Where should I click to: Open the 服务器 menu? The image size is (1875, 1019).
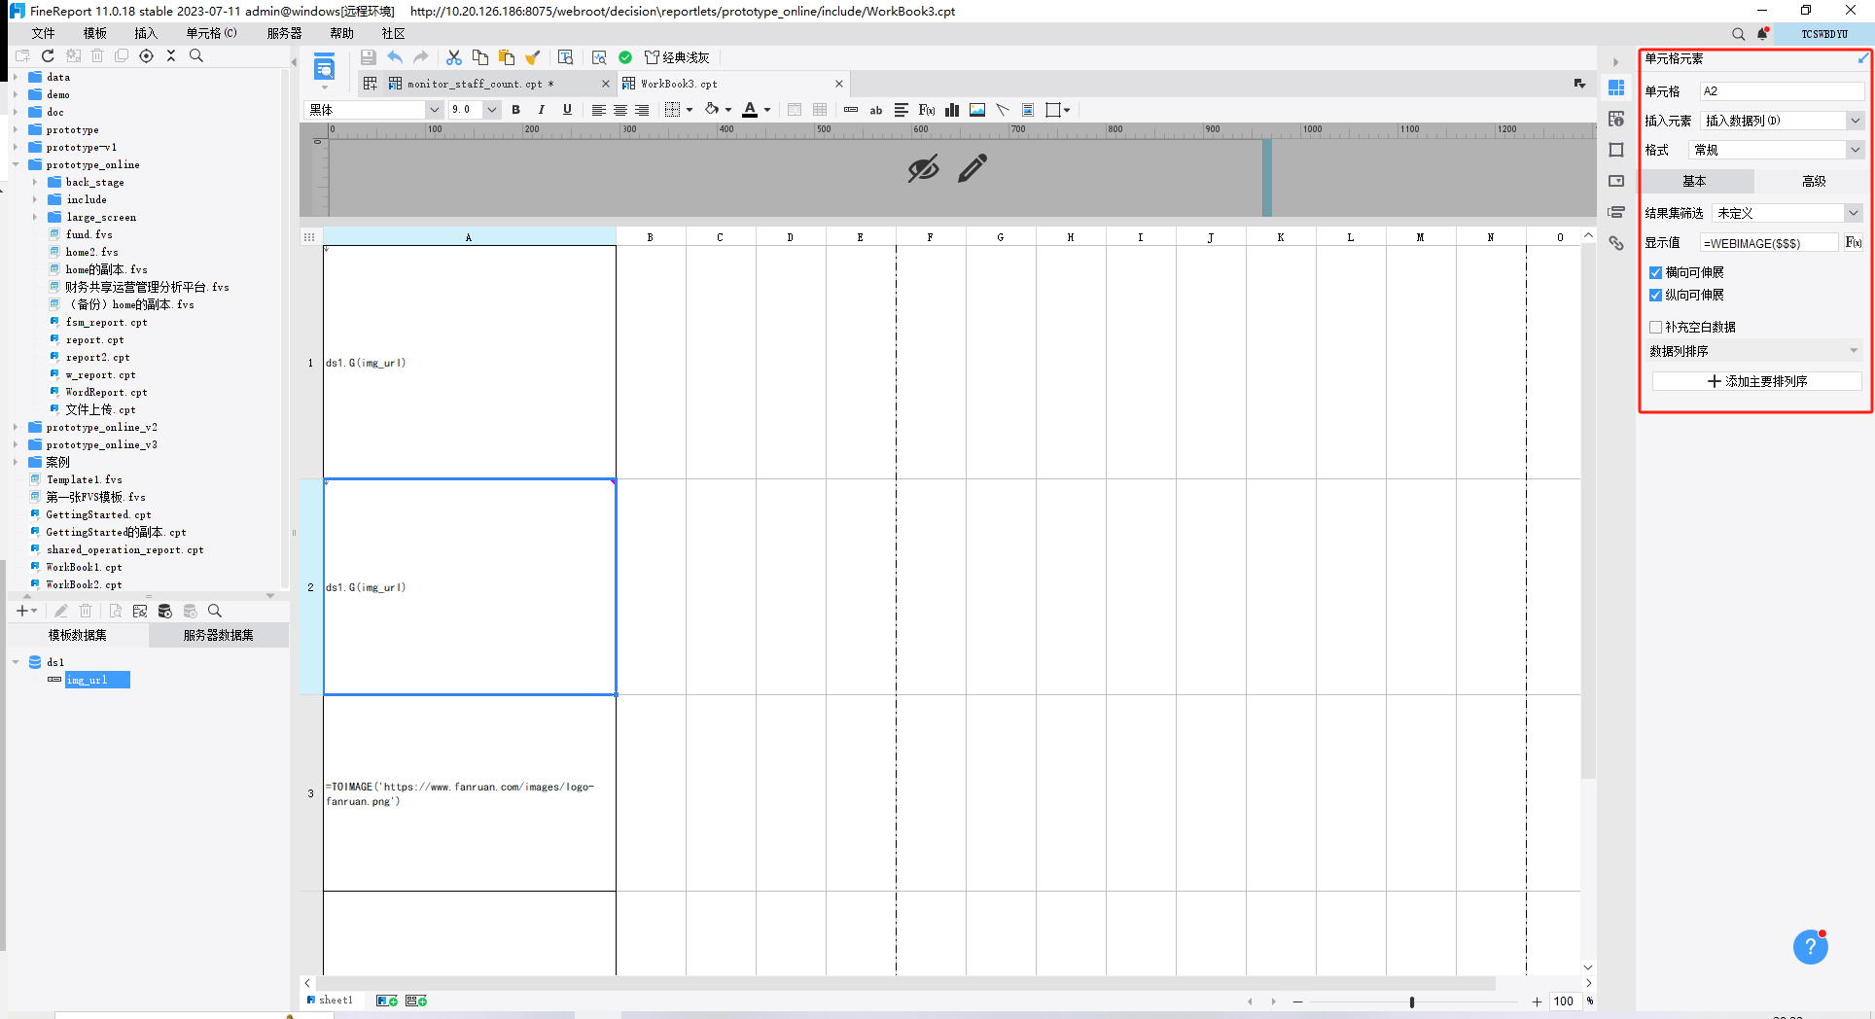(284, 33)
